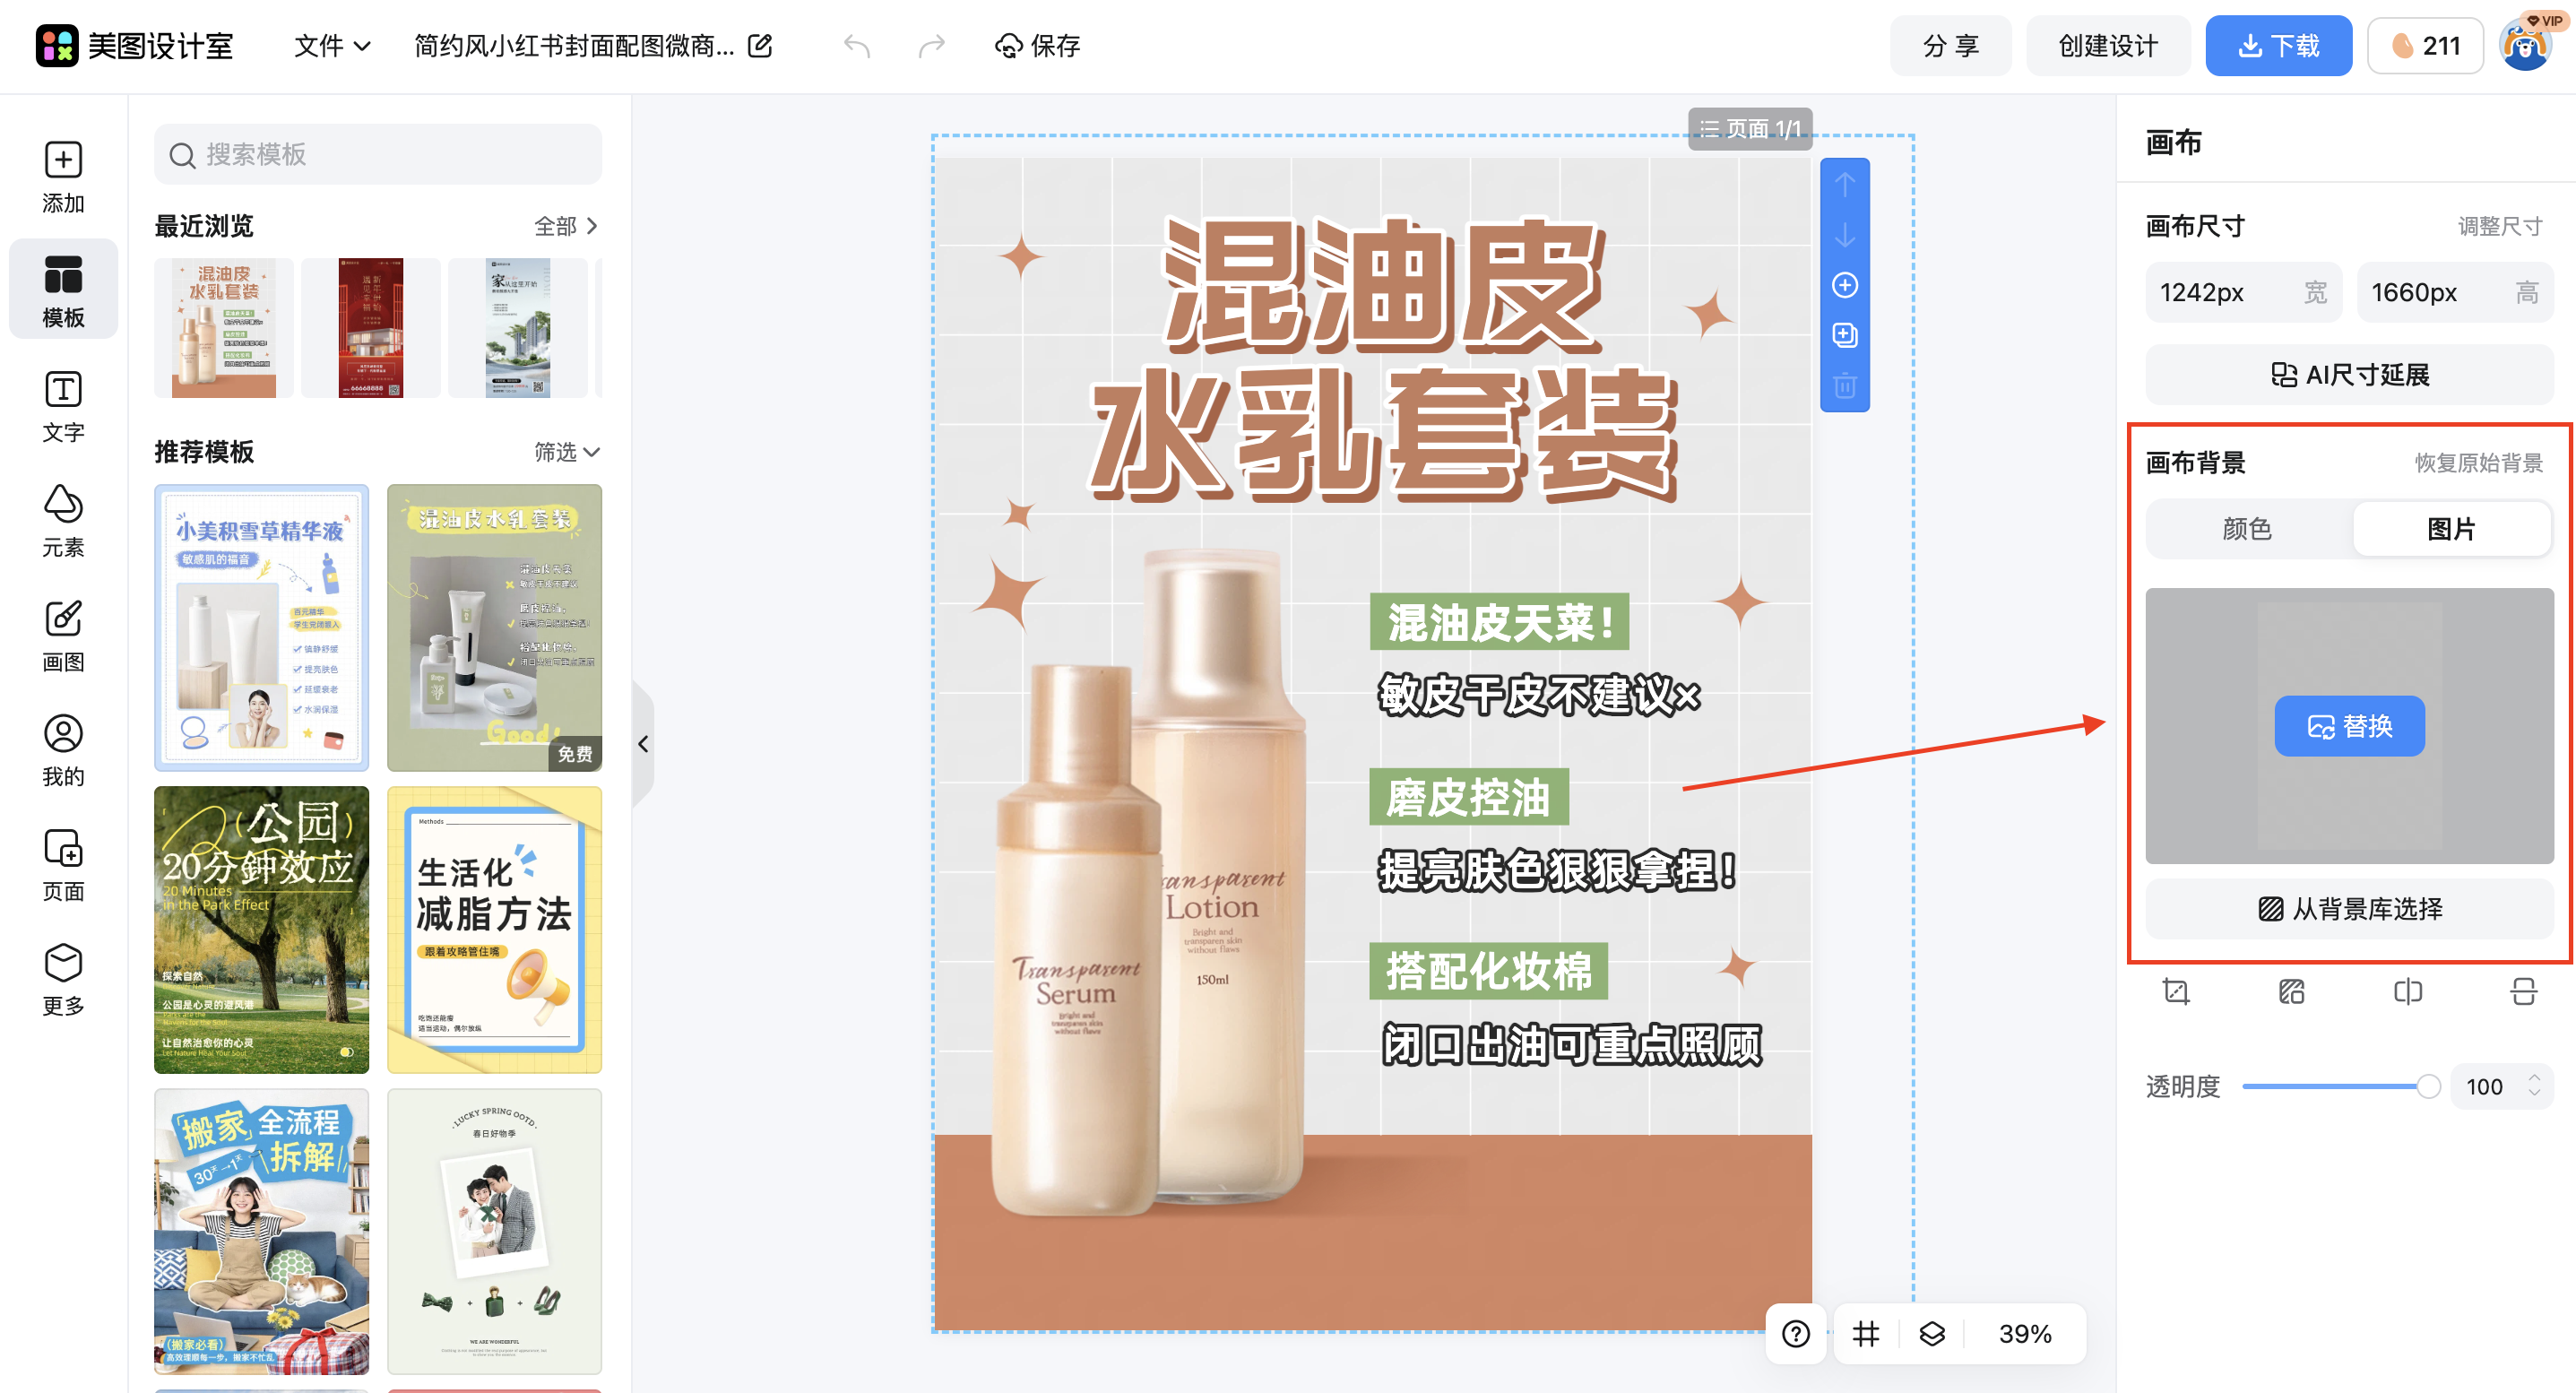
Task: Click the flip background horizontally icon
Action: tap(2408, 991)
